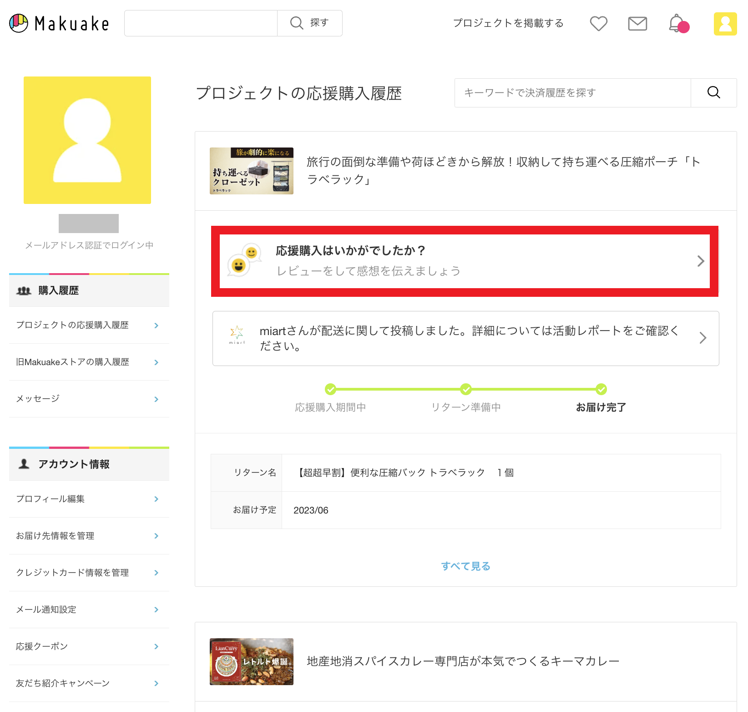Open the messages envelope icon
Image resolution: width=748 pixels, height=712 pixels.
pos(637,24)
